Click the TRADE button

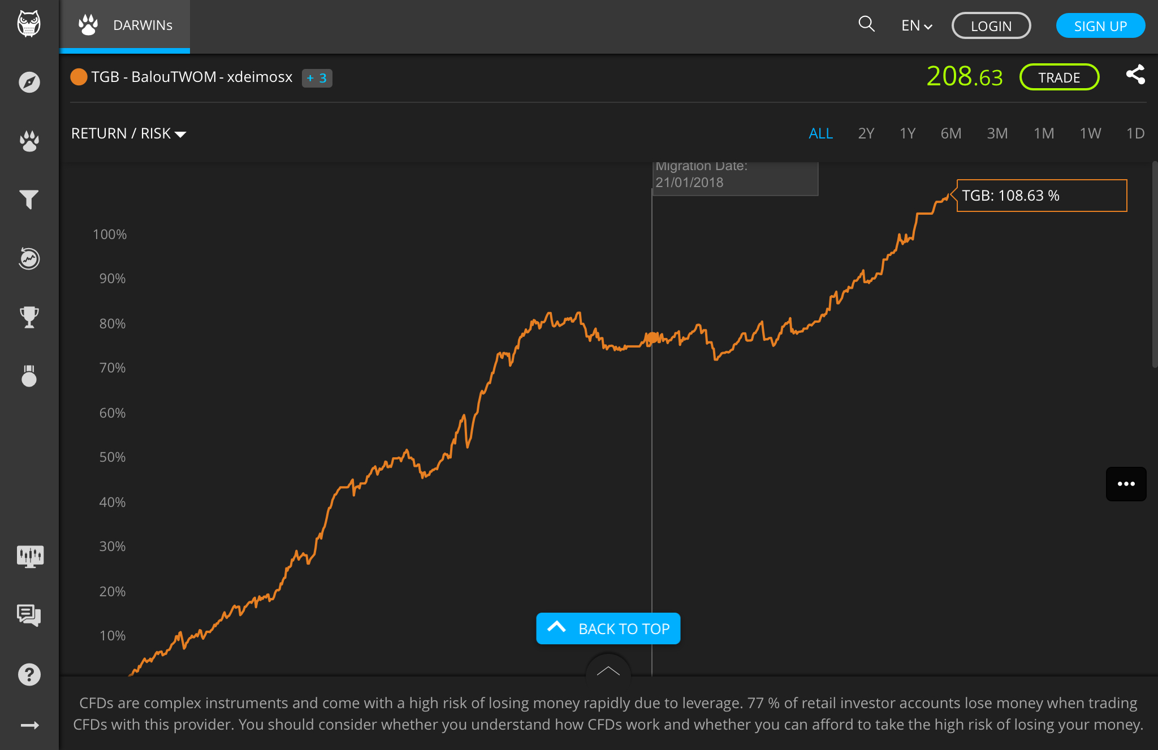click(x=1059, y=77)
